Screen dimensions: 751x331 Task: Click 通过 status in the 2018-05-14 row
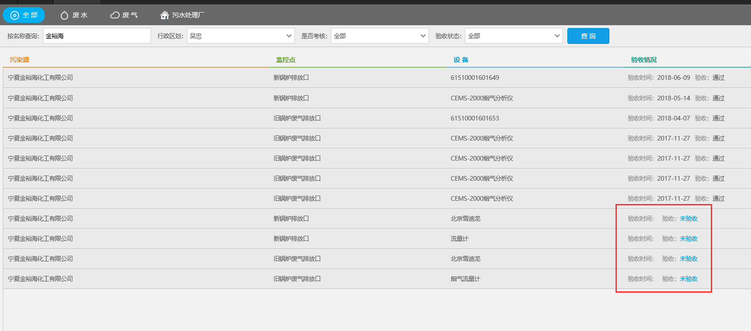click(718, 98)
